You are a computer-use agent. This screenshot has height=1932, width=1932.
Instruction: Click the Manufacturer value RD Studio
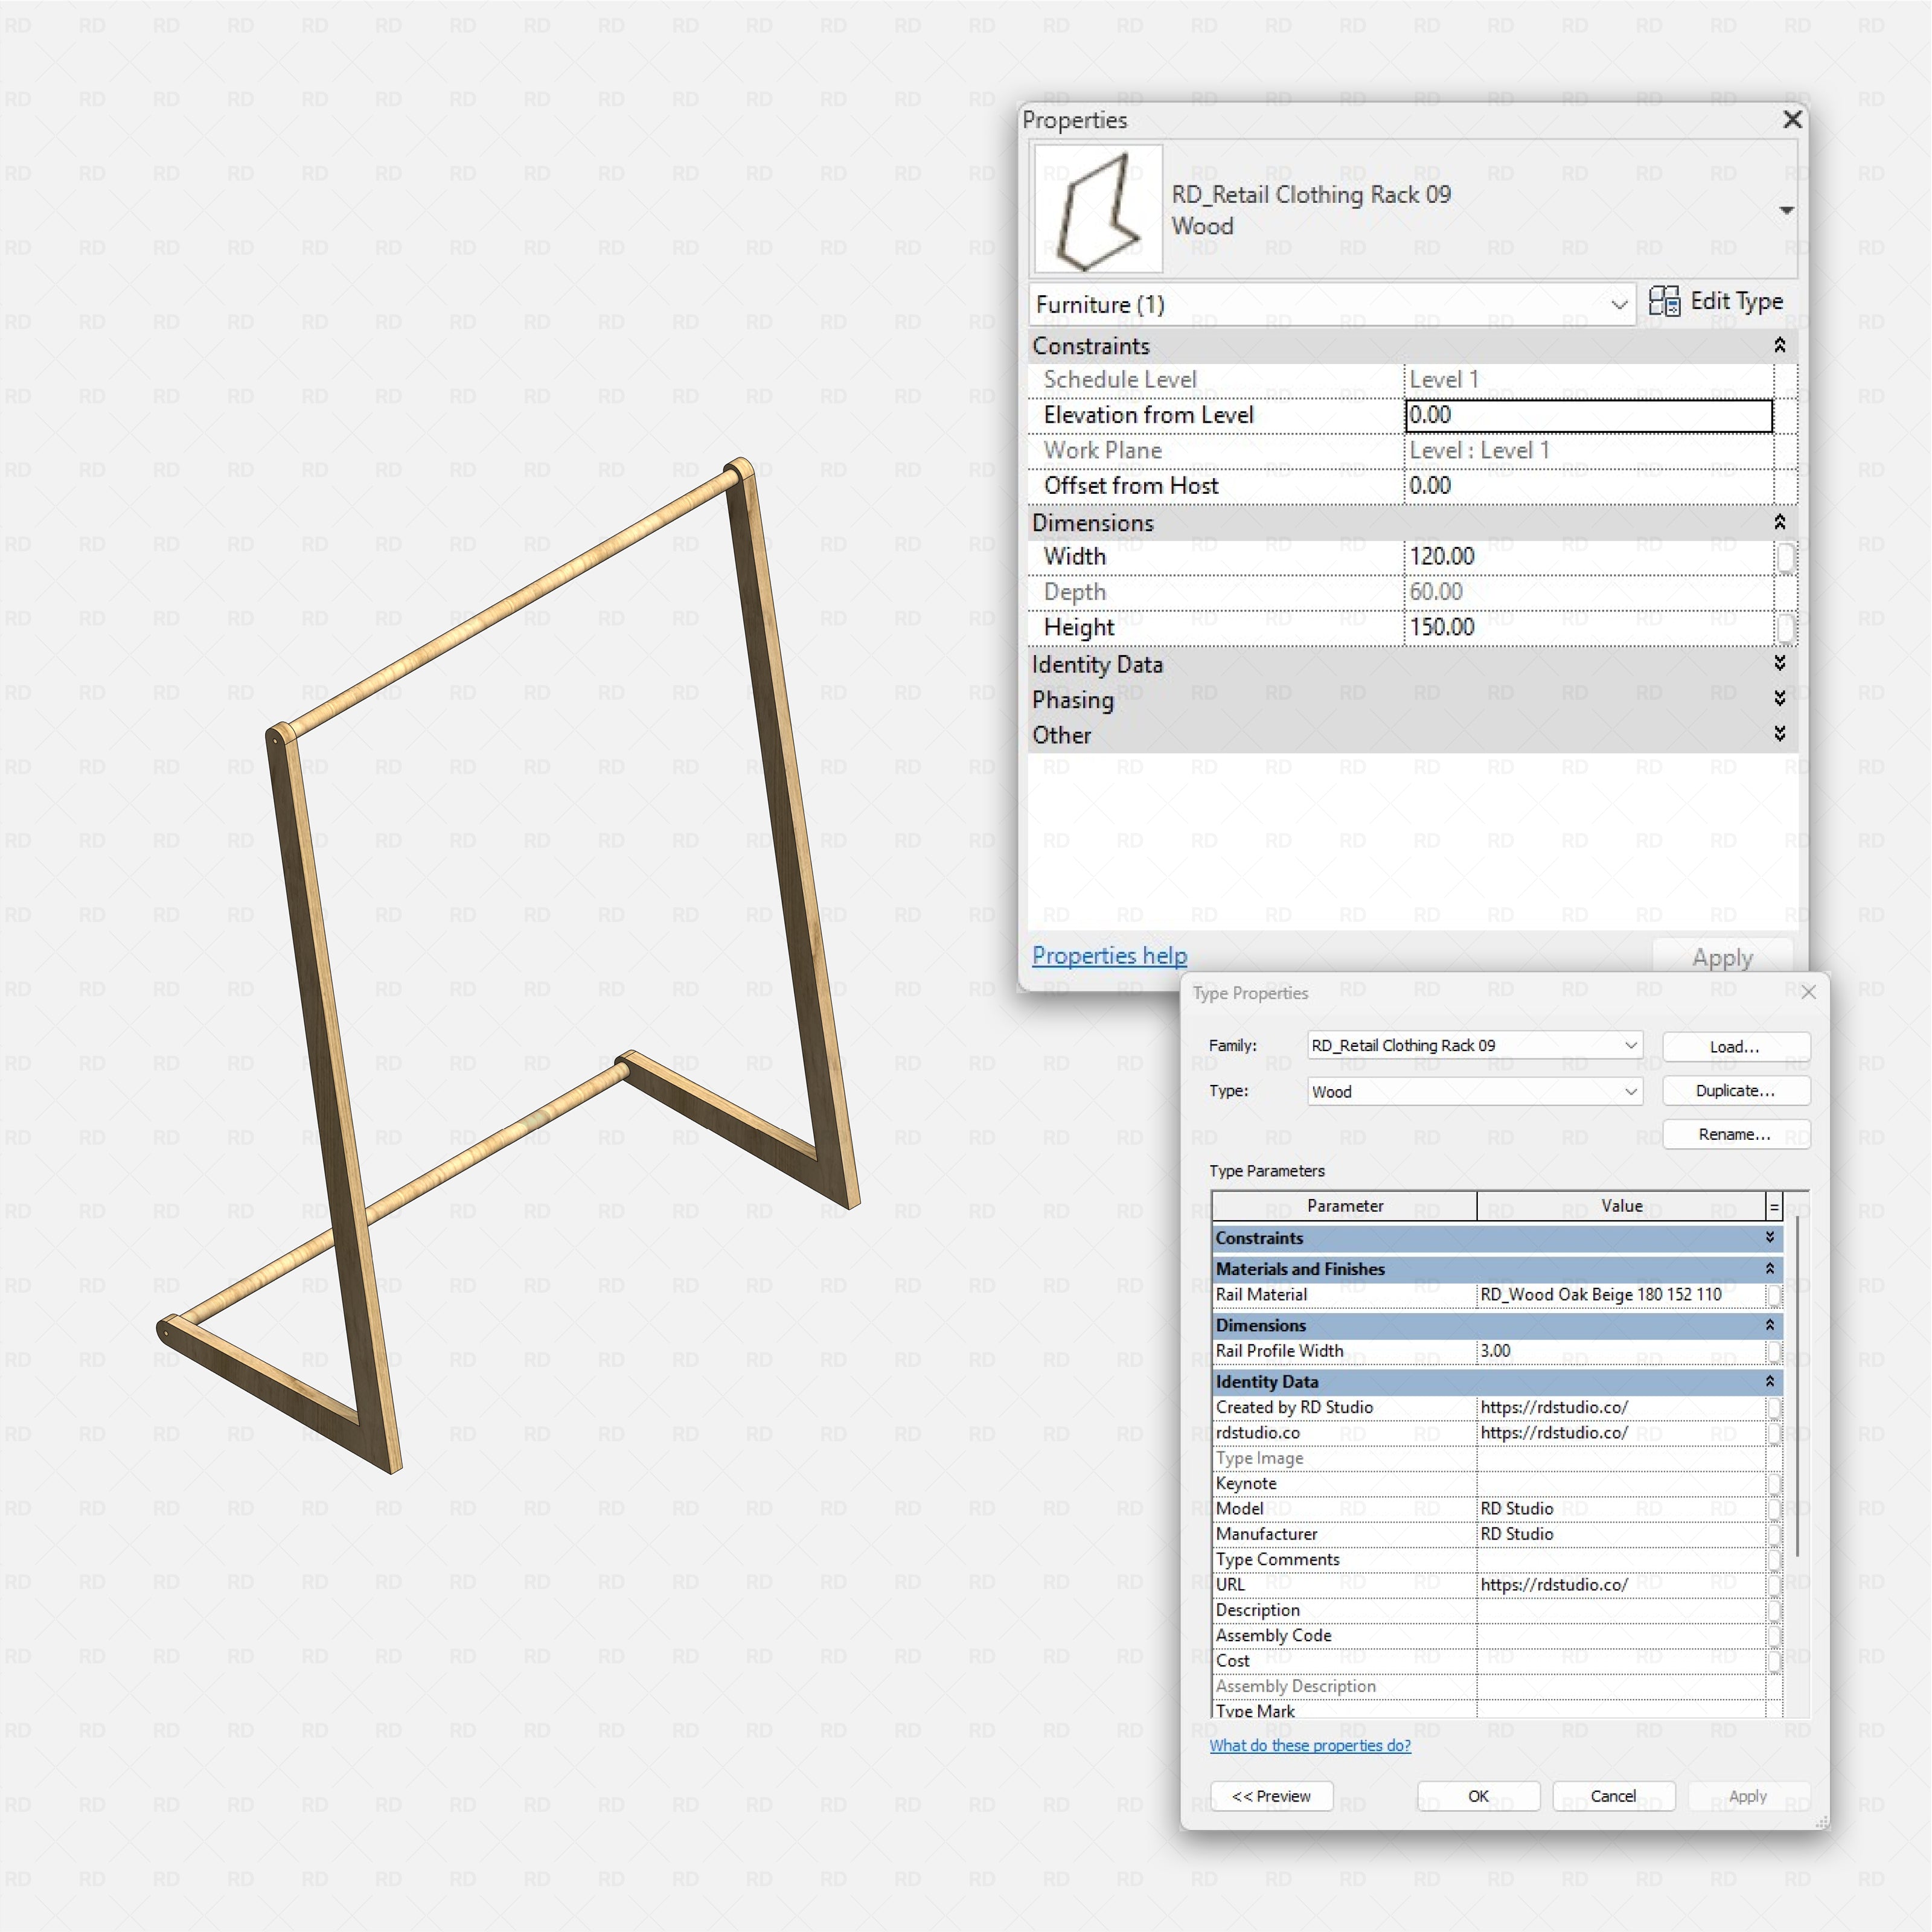pos(1621,1535)
